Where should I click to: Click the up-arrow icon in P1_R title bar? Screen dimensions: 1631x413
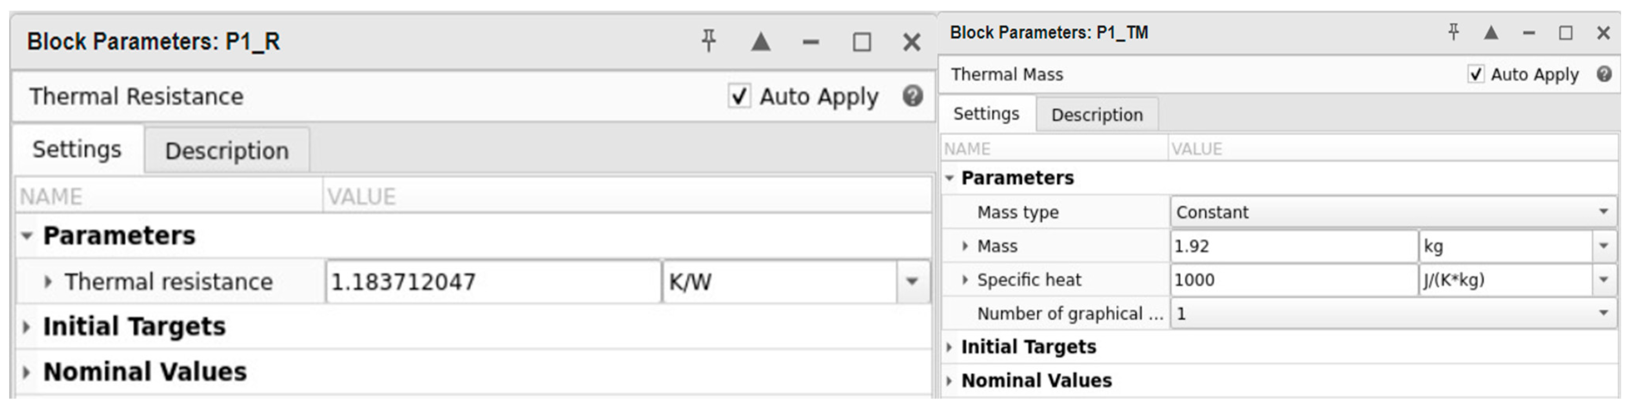click(x=760, y=42)
